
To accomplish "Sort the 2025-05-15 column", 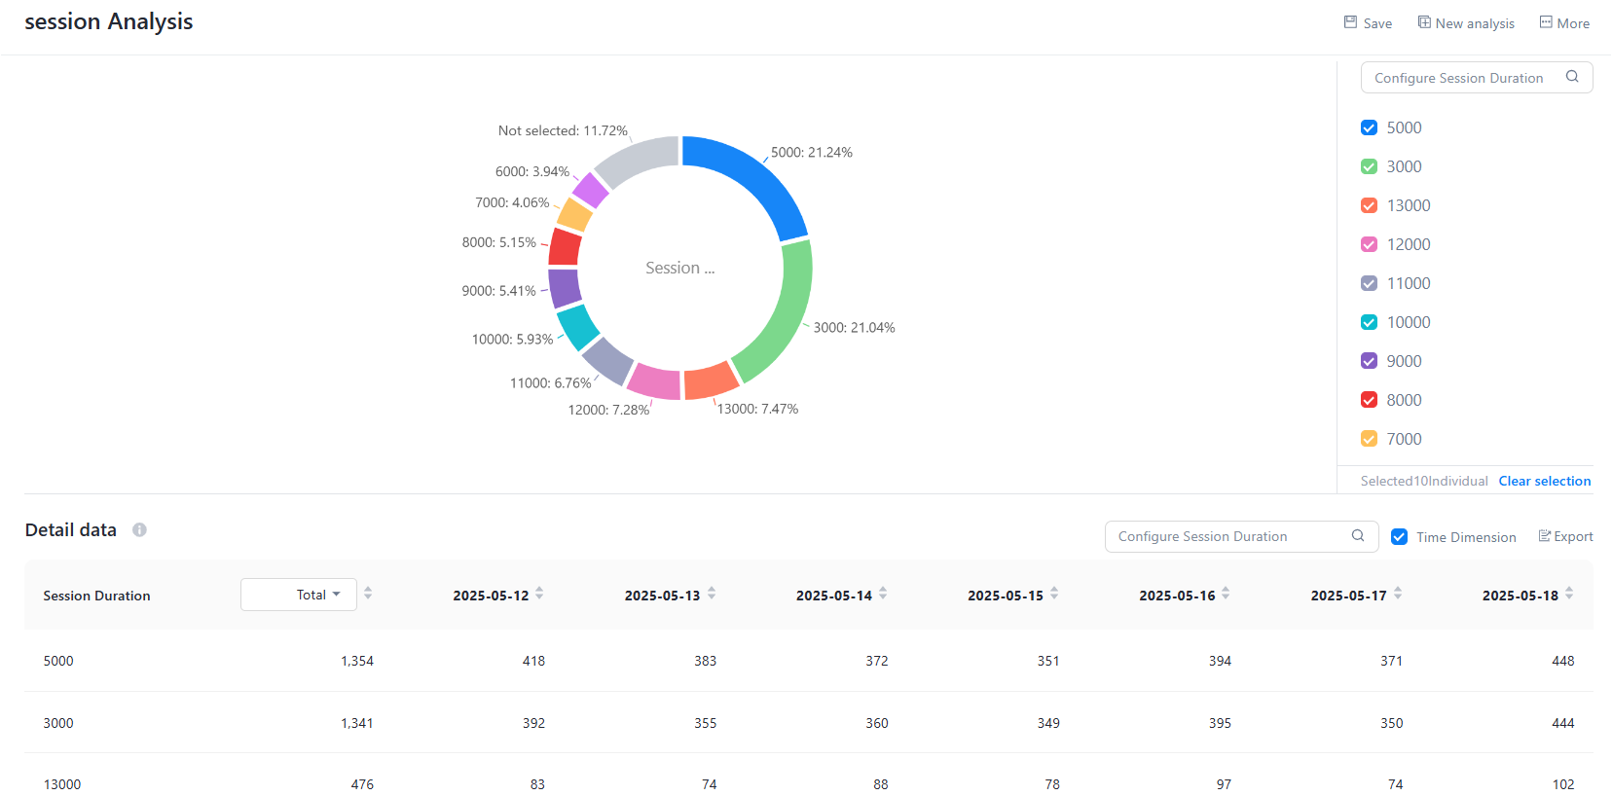I will [1054, 594].
